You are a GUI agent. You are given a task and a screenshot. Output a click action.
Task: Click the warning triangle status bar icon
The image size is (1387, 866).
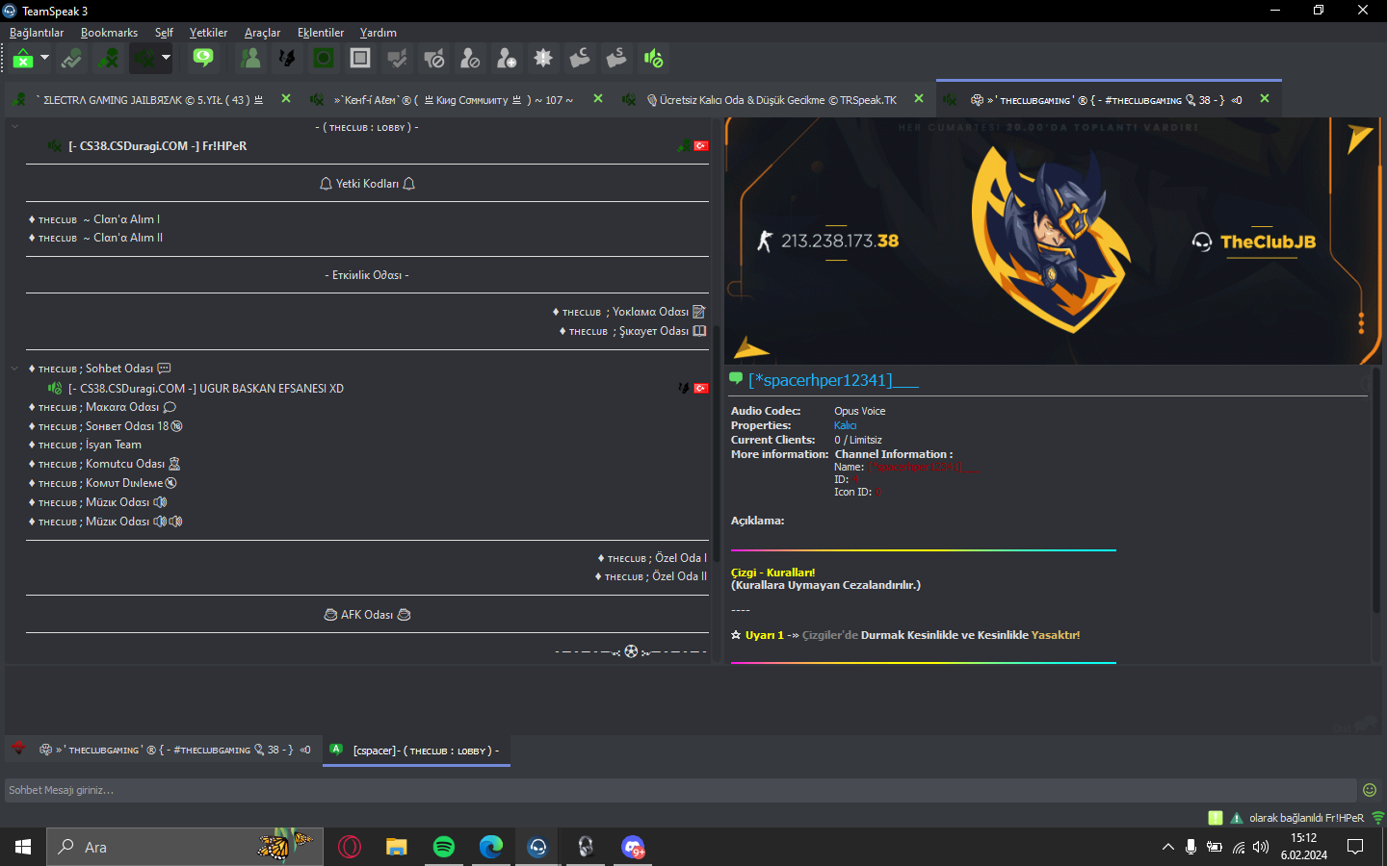[1237, 818]
